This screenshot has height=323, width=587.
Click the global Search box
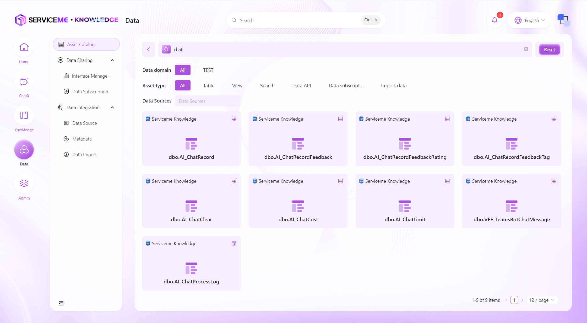(306, 20)
